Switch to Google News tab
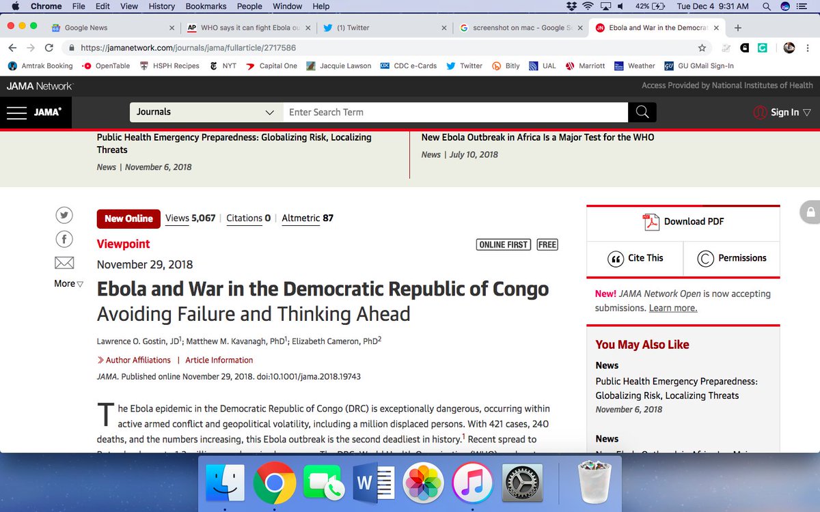820x512 pixels. (x=113, y=28)
